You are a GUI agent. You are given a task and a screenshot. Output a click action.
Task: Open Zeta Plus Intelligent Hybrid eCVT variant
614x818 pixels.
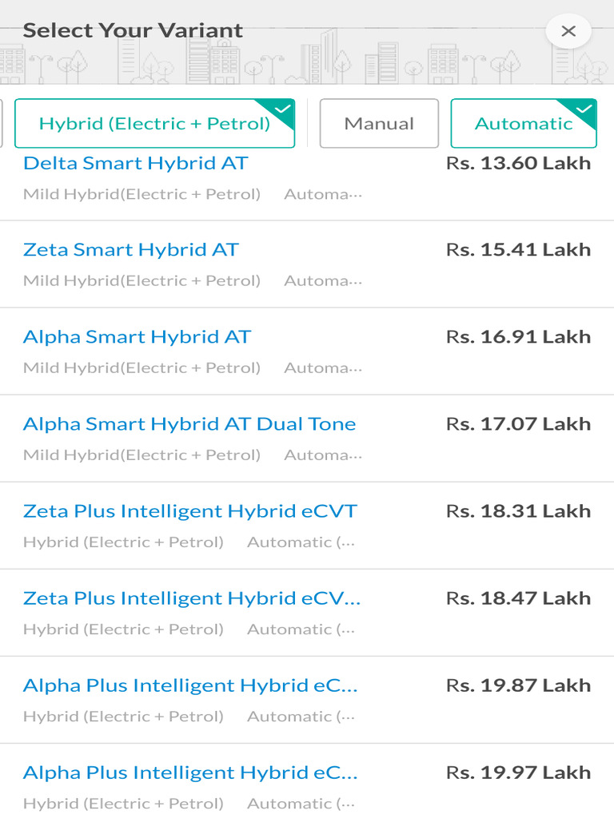[x=190, y=511]
